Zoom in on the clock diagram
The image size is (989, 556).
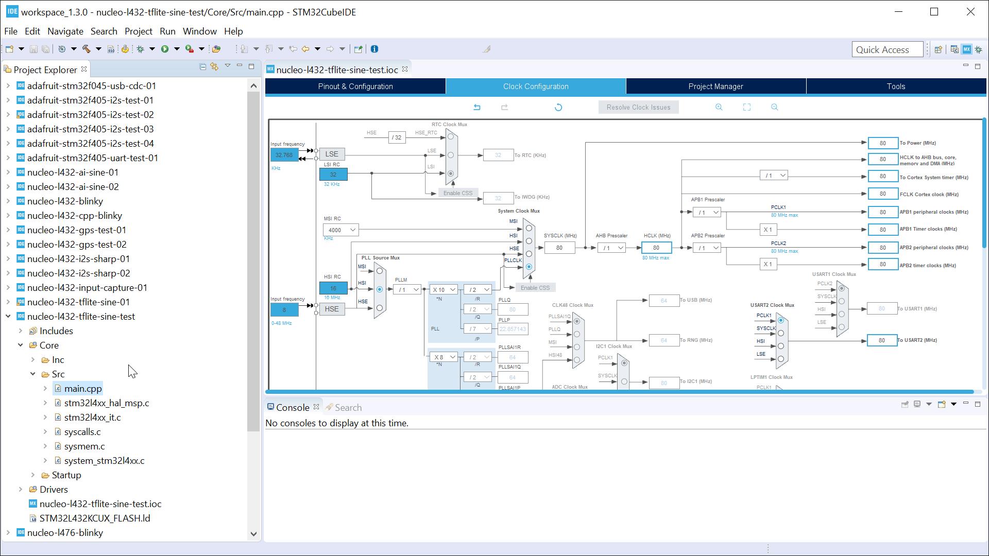pos(719,107)
